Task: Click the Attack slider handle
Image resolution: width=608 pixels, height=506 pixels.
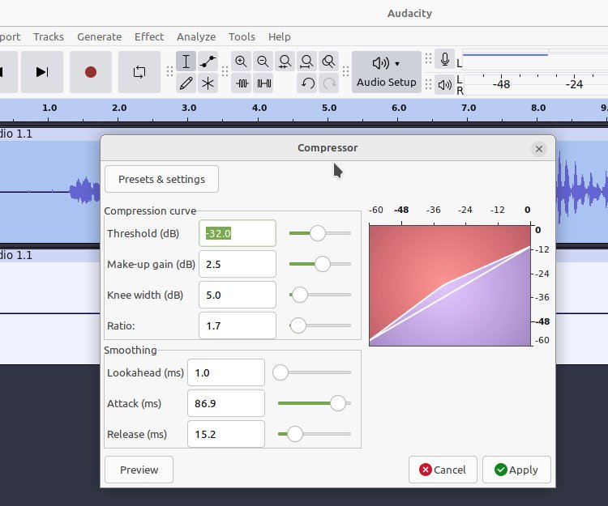Action: pos(338,403)
